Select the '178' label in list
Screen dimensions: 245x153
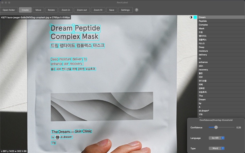coord(221,114)
